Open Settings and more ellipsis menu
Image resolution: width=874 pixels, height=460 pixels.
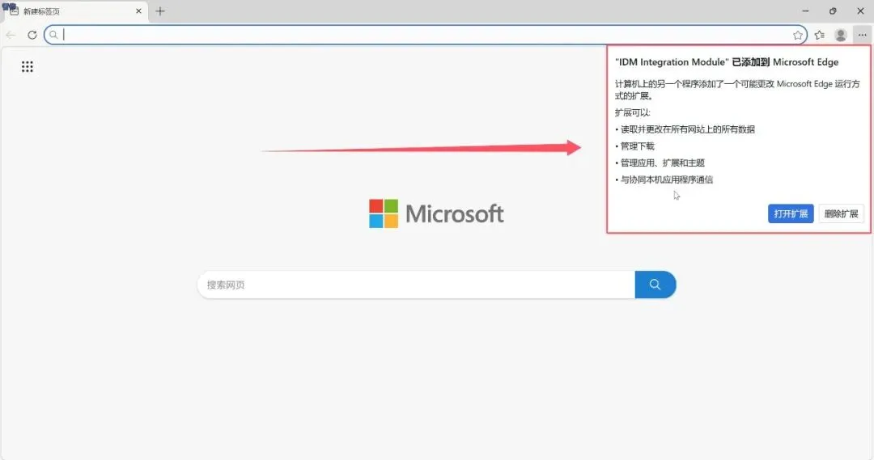pyautogui.click(x=863, y=35)
